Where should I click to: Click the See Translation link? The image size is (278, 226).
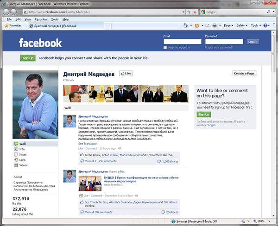pos(87,144)
